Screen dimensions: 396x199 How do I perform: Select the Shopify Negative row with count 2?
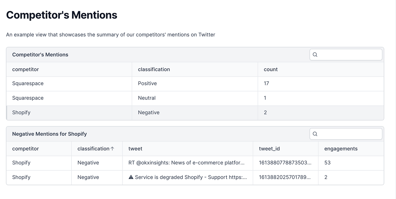195,113
